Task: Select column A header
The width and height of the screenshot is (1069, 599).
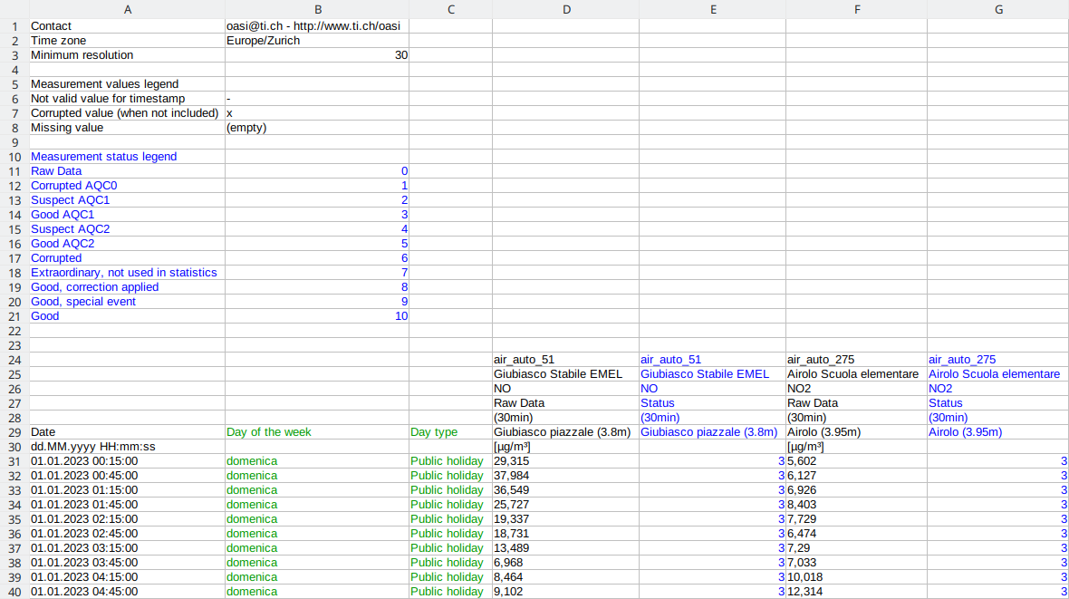Action: (127, 9)
